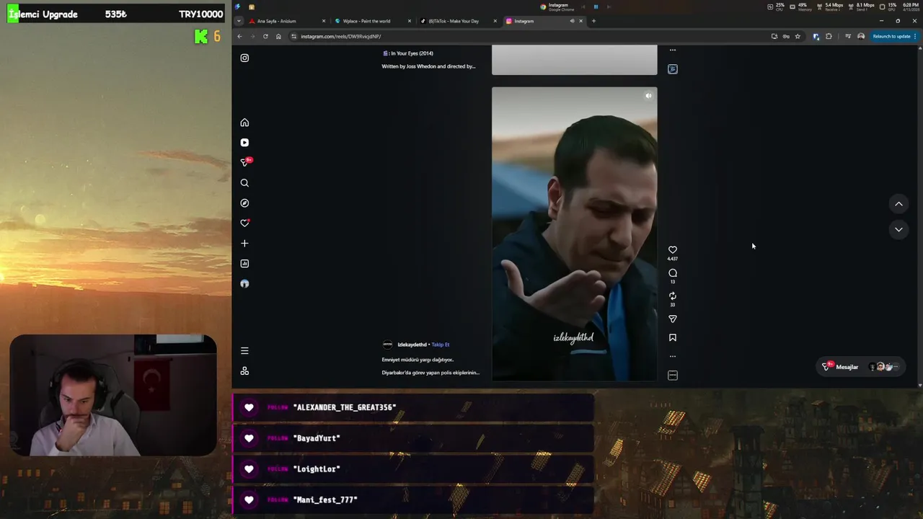Pause media from the Chrome media control
This screenshot has width=923, height=519.
tap(596, 6)
